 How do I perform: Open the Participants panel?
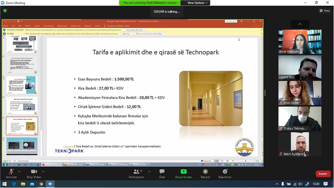tap(136, 174)
